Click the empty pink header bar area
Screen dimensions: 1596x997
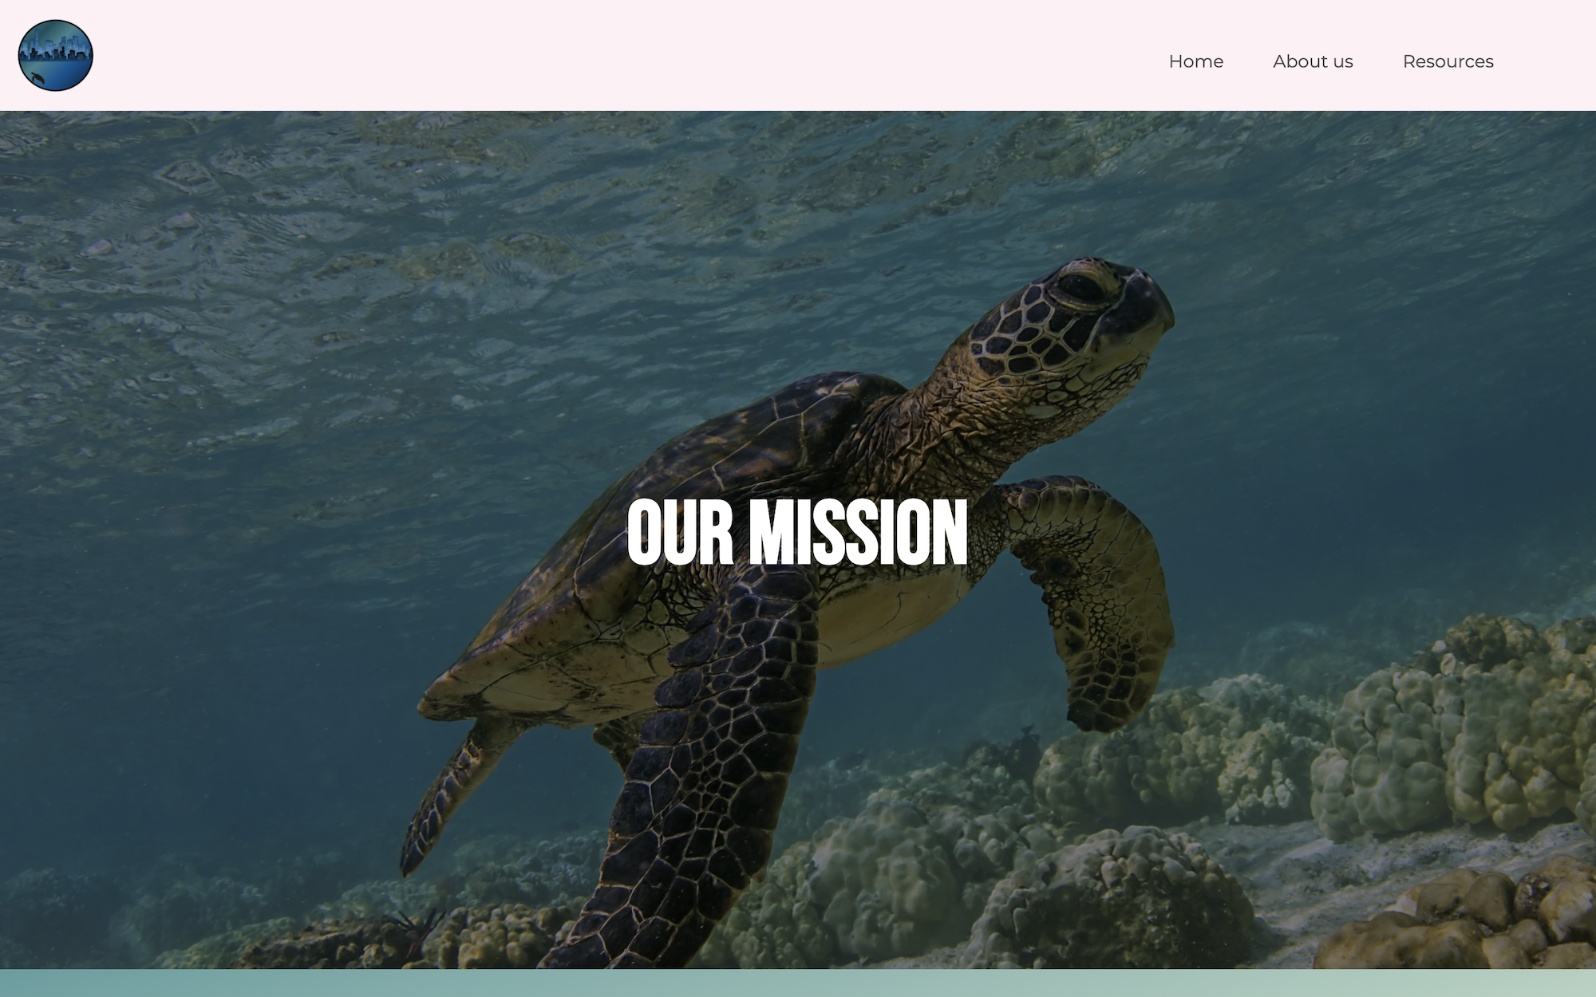(x=622, y=56)
